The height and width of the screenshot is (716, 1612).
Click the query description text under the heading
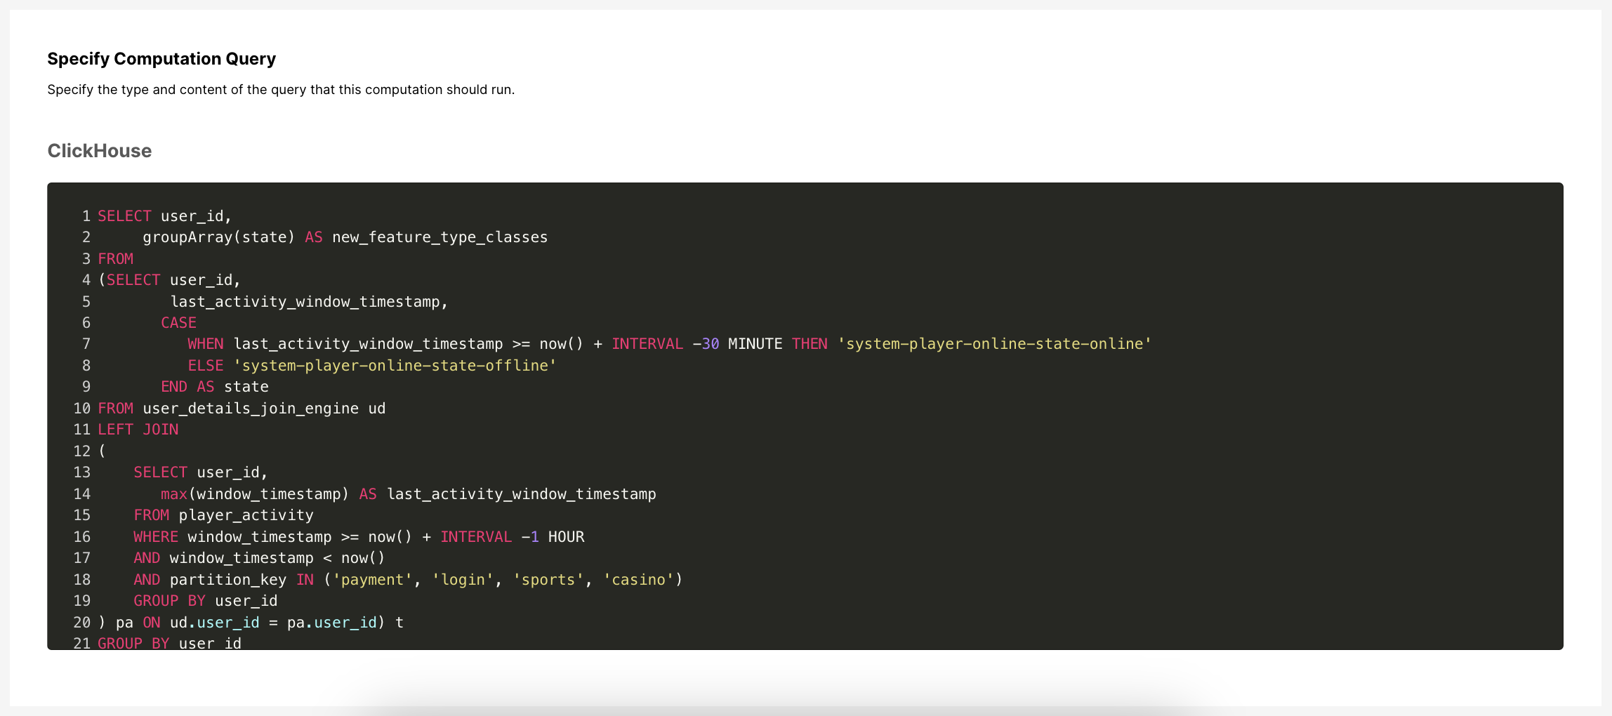281,90
